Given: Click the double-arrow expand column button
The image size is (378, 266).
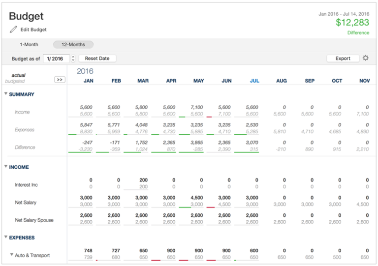Looking at the screenshot, I should [x=60, y=80].
